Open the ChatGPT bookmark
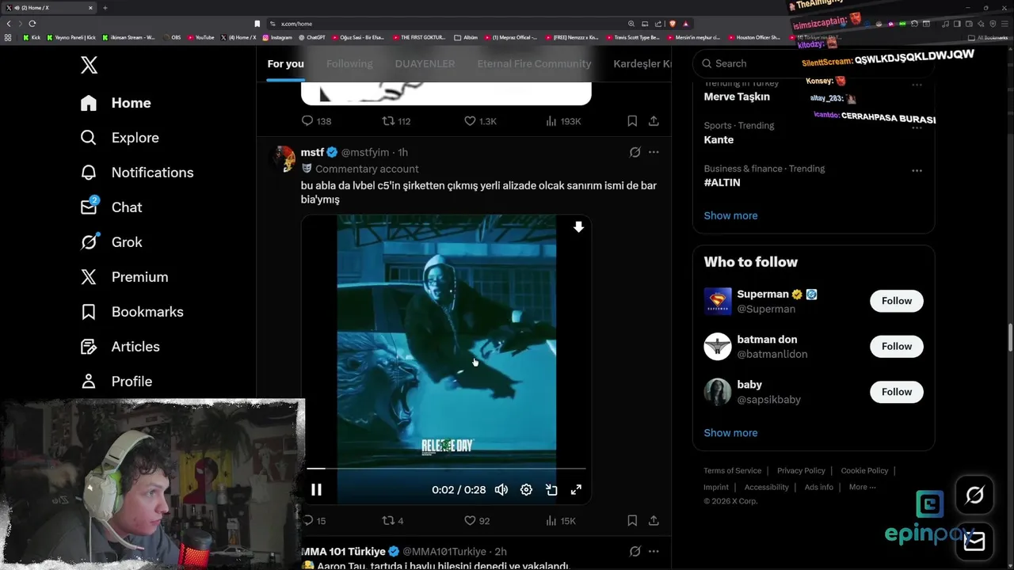Screen dimensions: 1014x570 click(312, 37)
